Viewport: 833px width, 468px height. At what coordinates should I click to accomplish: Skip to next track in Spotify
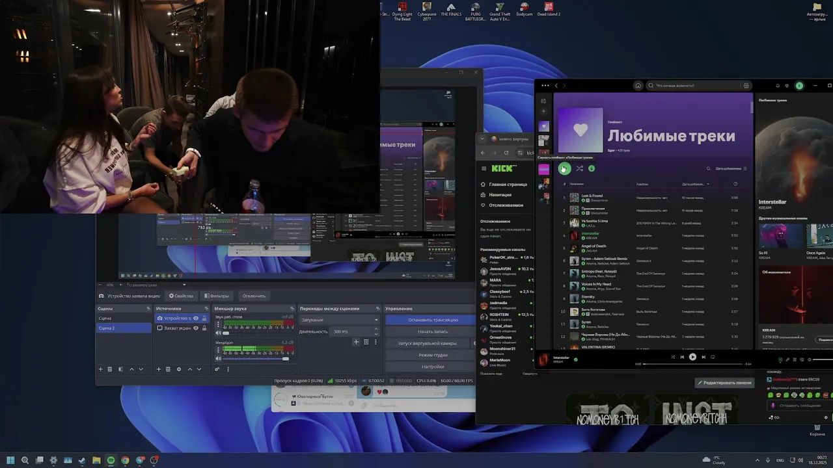point(703,357)
